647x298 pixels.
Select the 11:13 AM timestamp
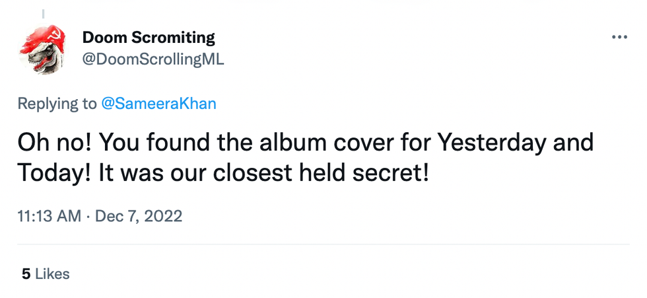tap(50, 215)
